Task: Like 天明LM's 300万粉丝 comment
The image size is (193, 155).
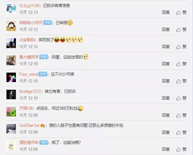Action: coord(181,115)
